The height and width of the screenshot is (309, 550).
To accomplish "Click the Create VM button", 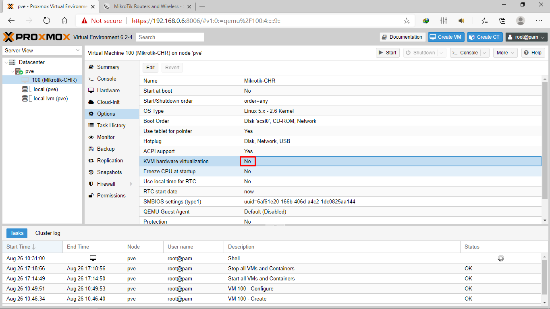I will (446, 37).
